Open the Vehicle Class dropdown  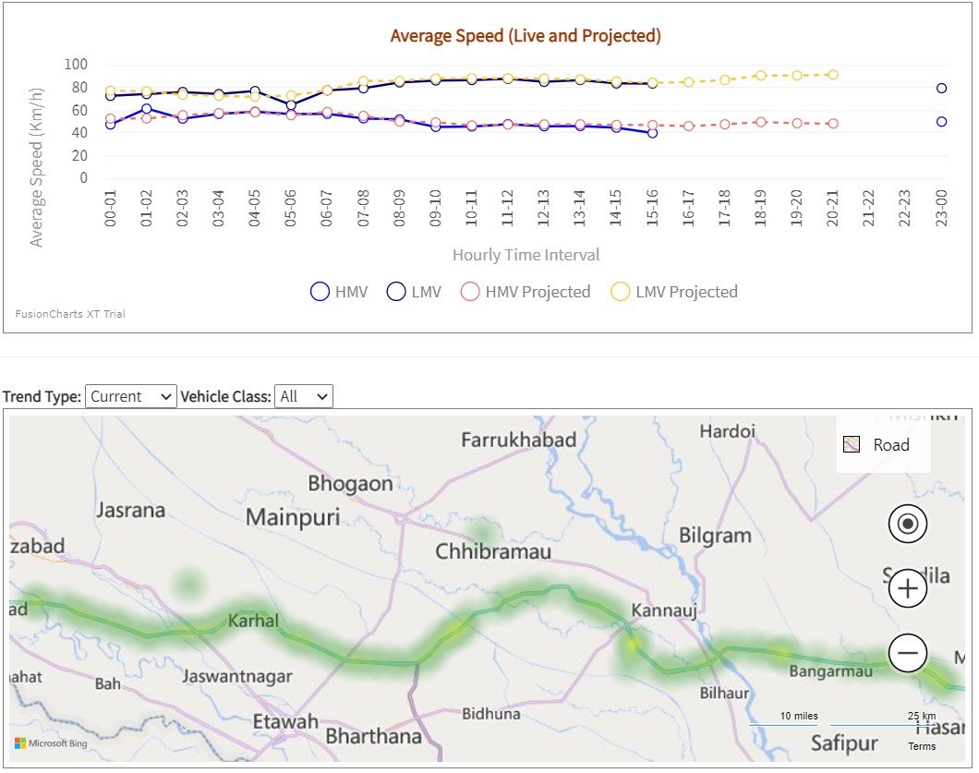pos(304,396)
